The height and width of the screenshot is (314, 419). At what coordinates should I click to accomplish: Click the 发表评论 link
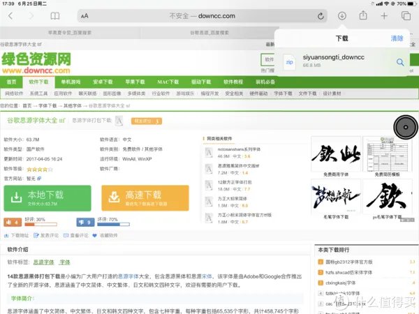(x=46, y=236)
